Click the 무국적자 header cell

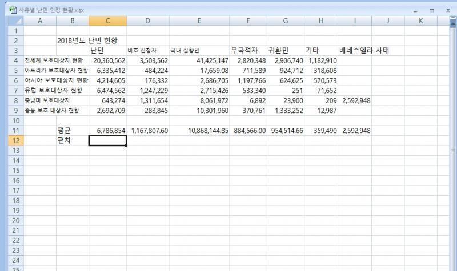click(x=248, y=51)
